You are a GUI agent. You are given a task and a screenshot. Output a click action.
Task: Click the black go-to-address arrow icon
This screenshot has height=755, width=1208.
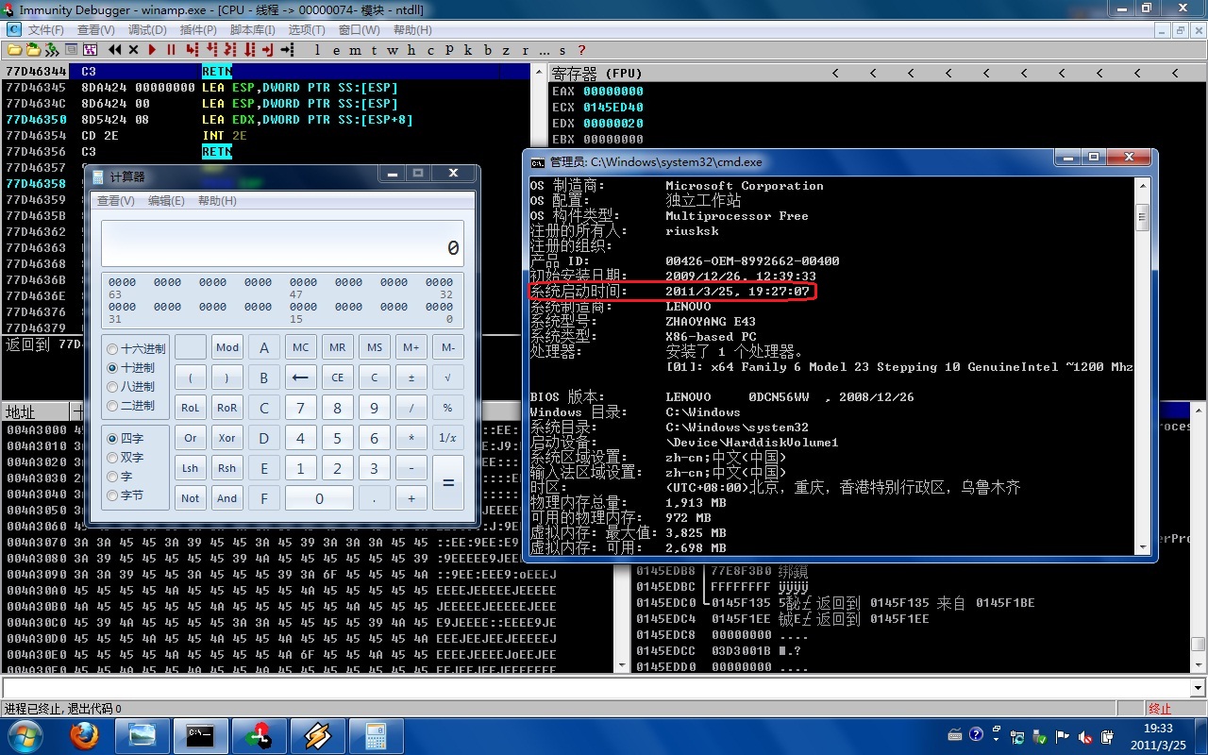pyautogui.click(x=287, y=50)
